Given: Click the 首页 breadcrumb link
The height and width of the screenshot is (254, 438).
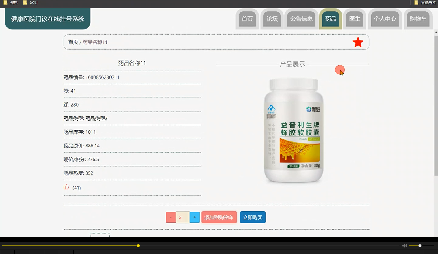Looking at the screenshot, I should (73, 42).
